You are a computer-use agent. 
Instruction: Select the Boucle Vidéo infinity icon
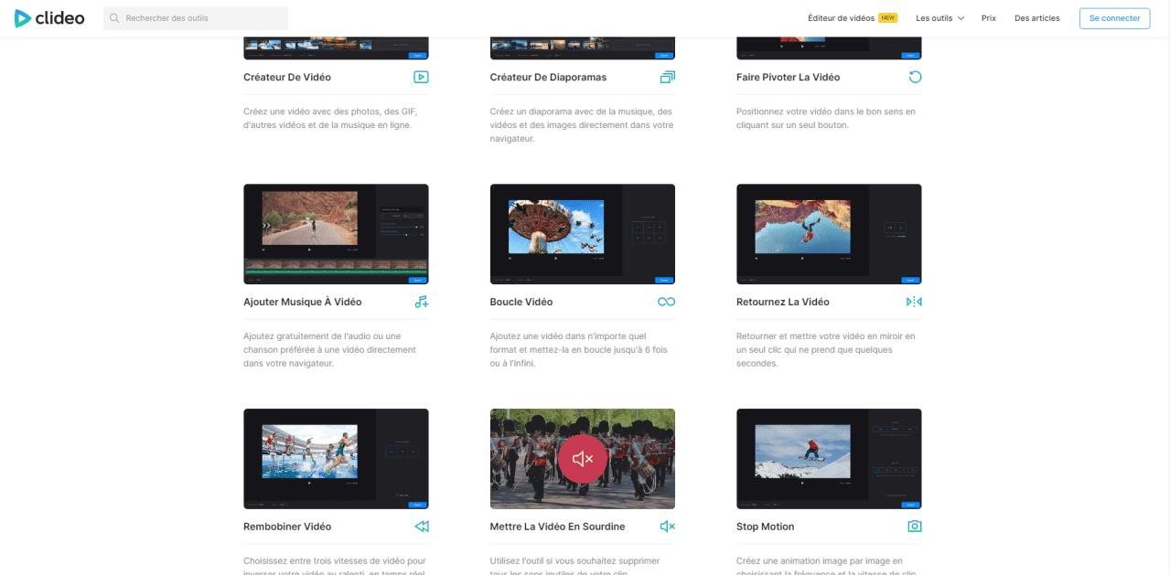(667, 302)
